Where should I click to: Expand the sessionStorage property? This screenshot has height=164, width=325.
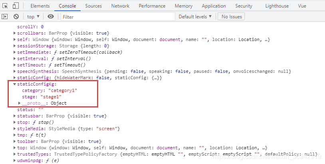click(15, 46)
